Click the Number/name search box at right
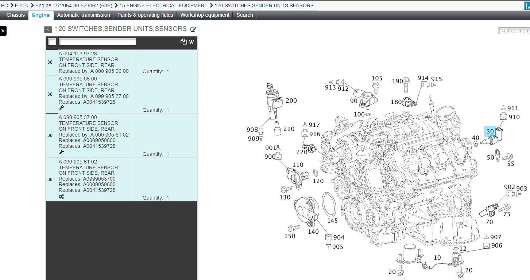This screenshot has height=280, width=530. tap(514, 31)
